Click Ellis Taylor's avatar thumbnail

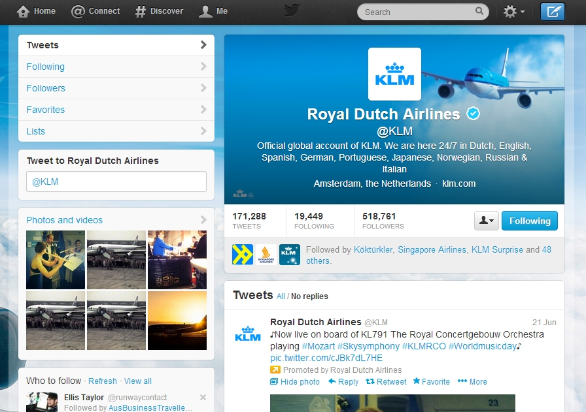[42, 402]
